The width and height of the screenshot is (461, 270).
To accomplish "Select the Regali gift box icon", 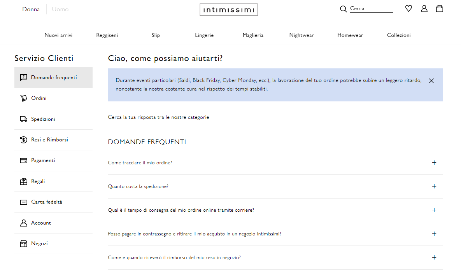I will coord(23,181).
